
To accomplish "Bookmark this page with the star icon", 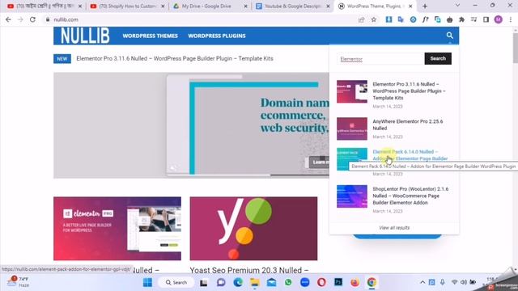I will pos(374,19).
